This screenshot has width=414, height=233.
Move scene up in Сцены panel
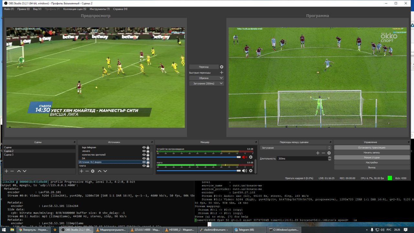pos(19,171)
